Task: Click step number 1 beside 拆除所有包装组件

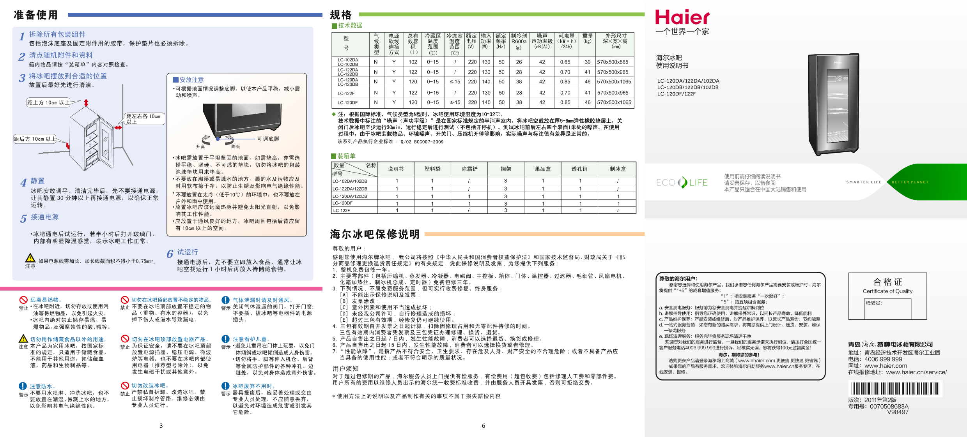Action: coord(22,36)
